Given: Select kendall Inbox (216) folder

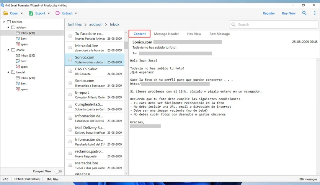Looking at the screenshot, I should [28, 78].
